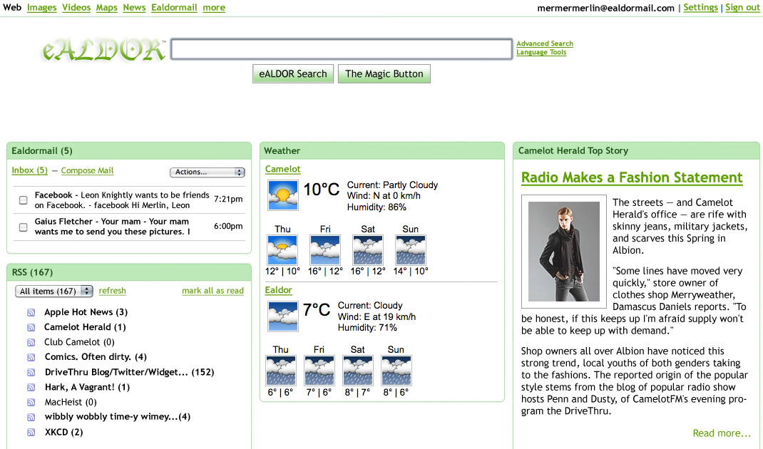Click the RSS icon beside XKCD
The width and height of the screenshot is (763, 449).
(31, 433)
